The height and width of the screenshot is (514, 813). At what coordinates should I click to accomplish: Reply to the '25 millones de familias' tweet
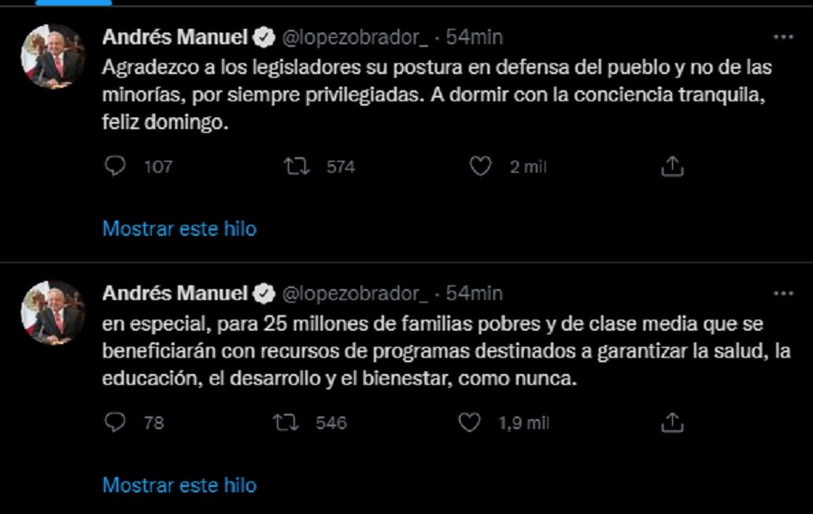click(115, 422)
